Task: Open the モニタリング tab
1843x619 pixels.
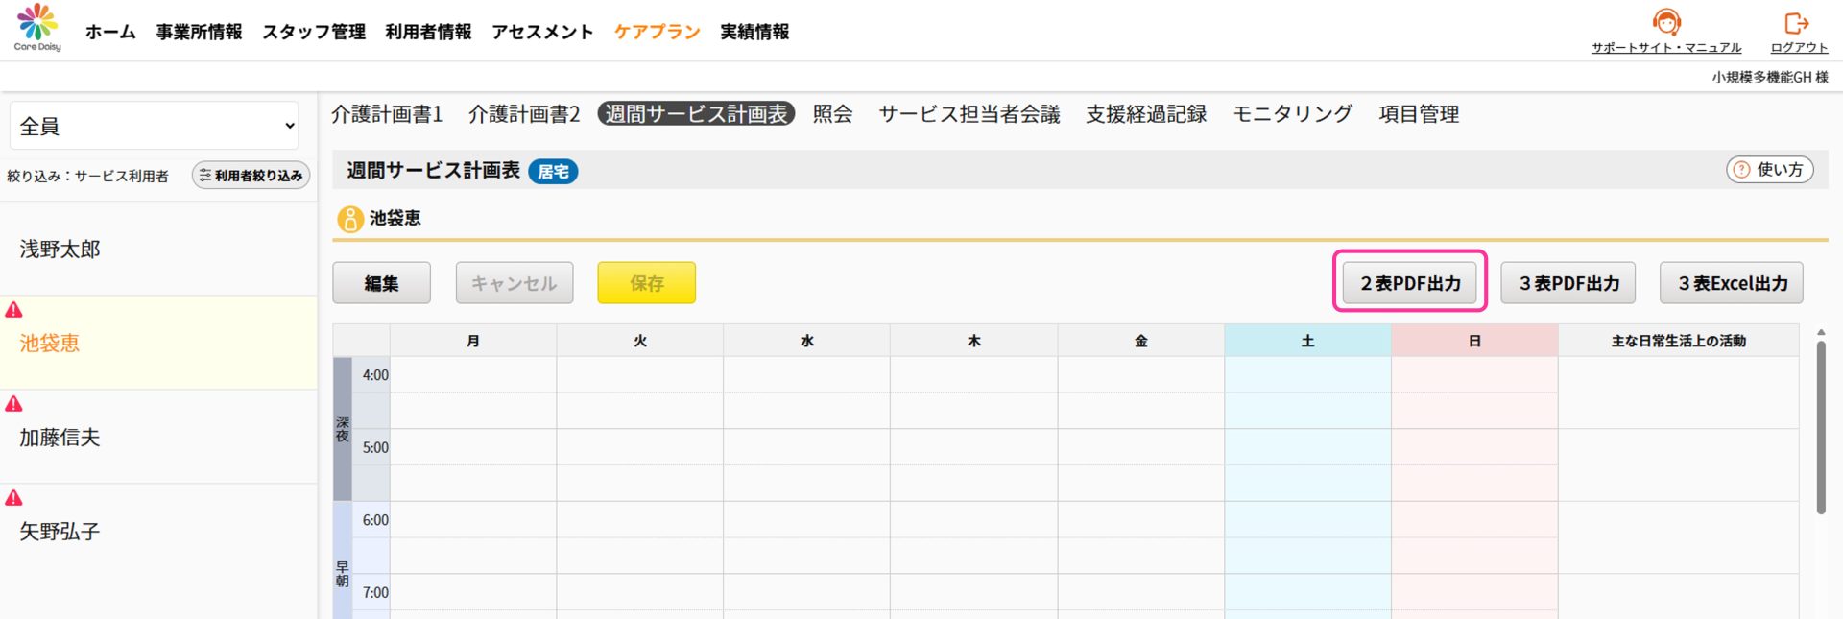Action: 1292,114
